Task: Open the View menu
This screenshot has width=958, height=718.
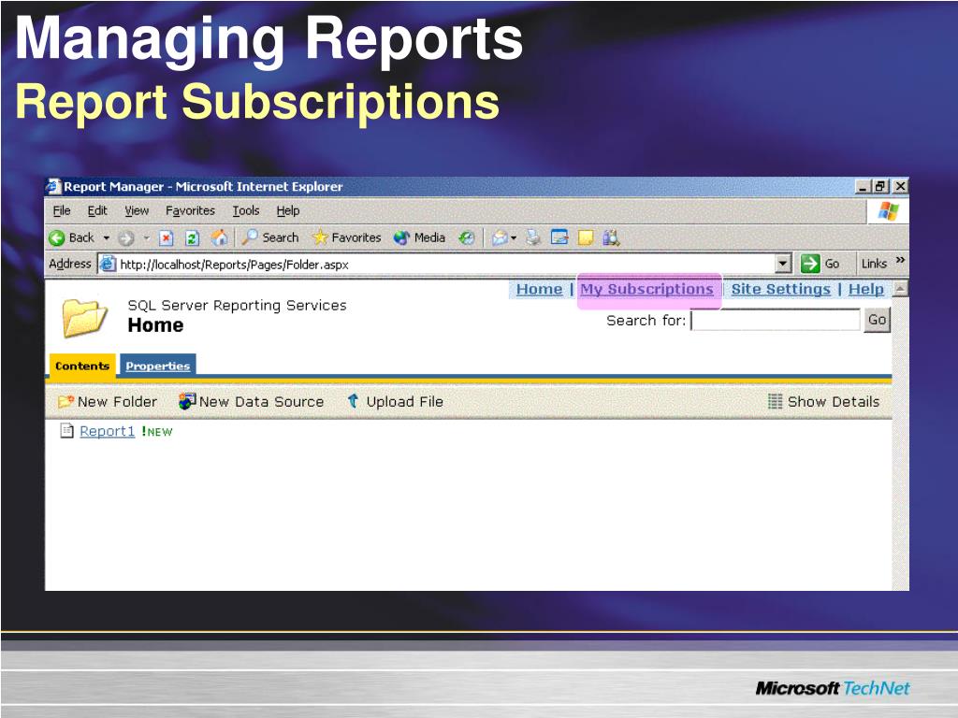Action: click(137, 210)
